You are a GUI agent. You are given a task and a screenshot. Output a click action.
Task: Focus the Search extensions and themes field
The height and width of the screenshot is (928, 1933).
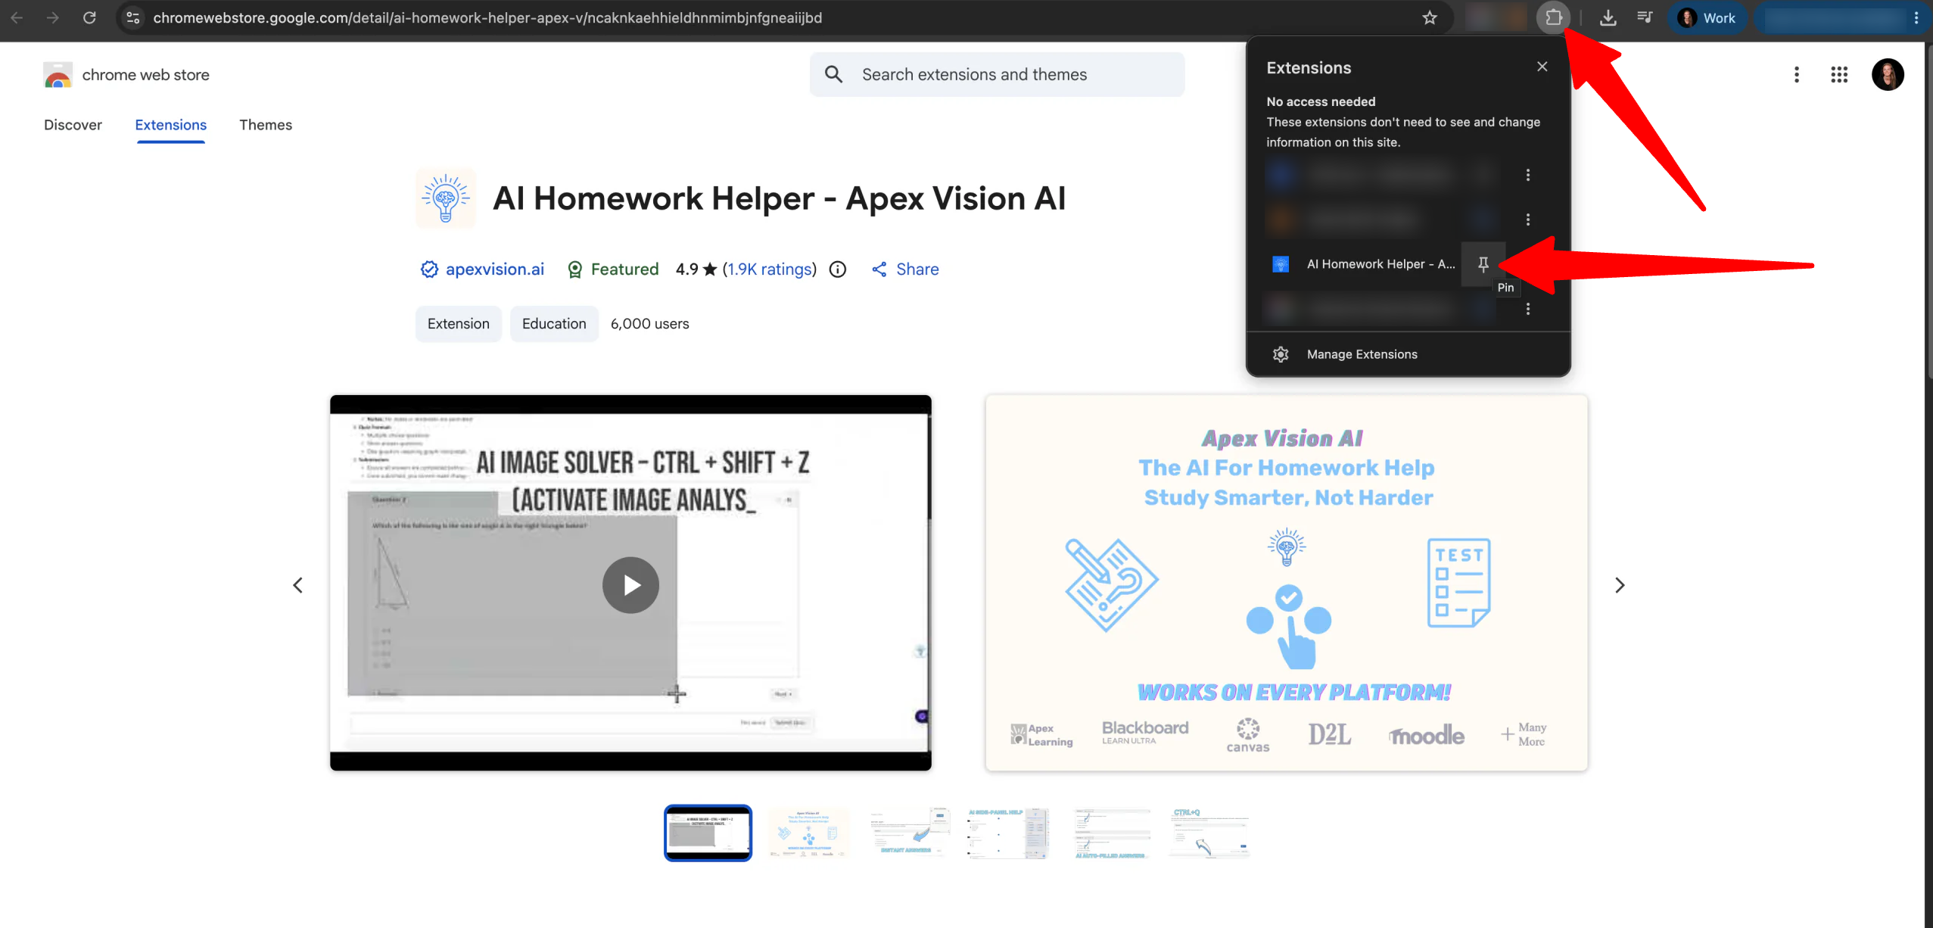click(x=996, y=74)
